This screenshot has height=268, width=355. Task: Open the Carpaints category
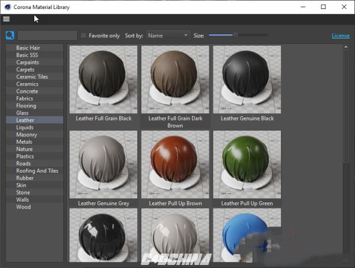(x=35, y=62)
